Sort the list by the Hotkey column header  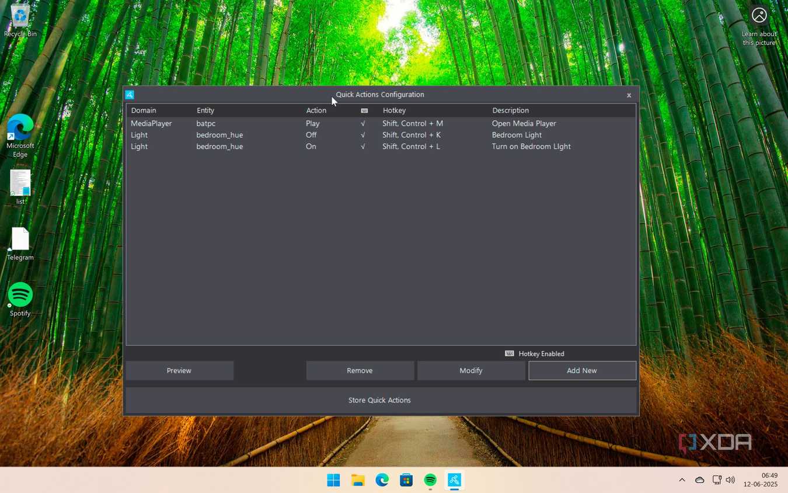click(394, 110)
